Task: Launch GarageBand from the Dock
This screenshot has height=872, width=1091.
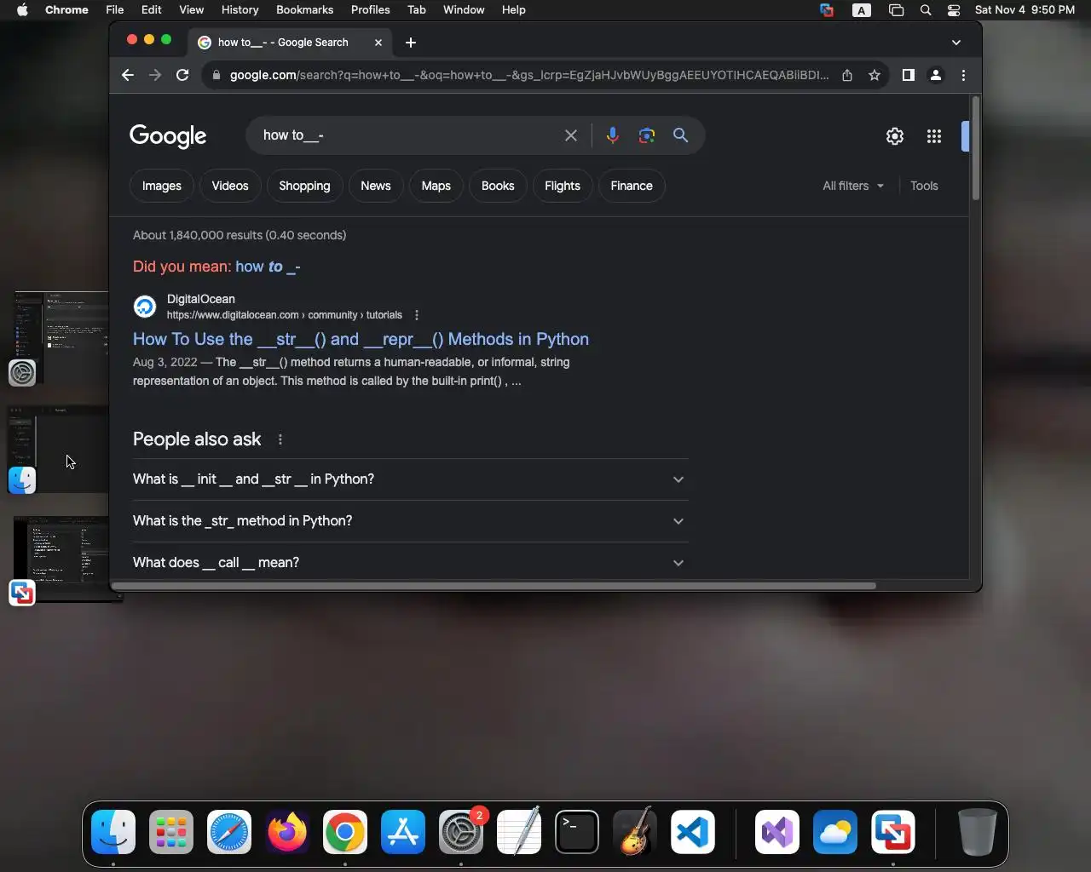Action: tap(635, 832)
